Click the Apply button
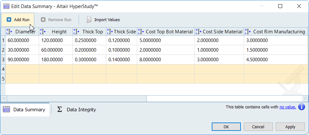This screenshot has height=135, width=309. 290,127
